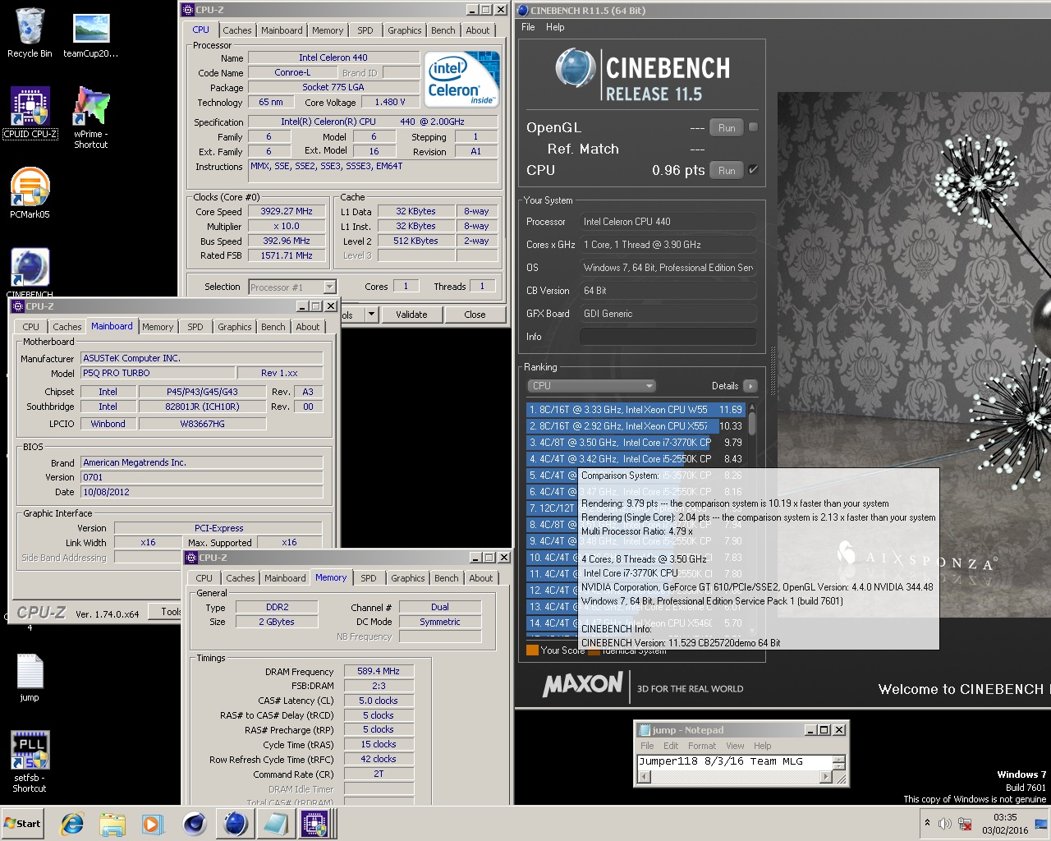Open Mainboard tab in top CPU-Z window
This screenshot has width=1051, height=841.
(282, 30)
